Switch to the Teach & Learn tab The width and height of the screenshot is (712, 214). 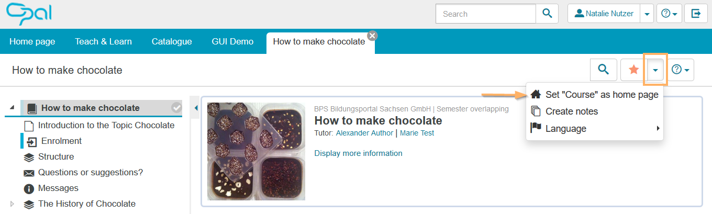tap(103, 41)
